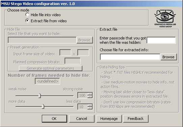
Task: Click the planned compression bitrate field
Action: click(x=73, y=61)
